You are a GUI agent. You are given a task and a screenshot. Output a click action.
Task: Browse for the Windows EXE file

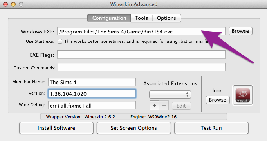(x=240, y=31)
